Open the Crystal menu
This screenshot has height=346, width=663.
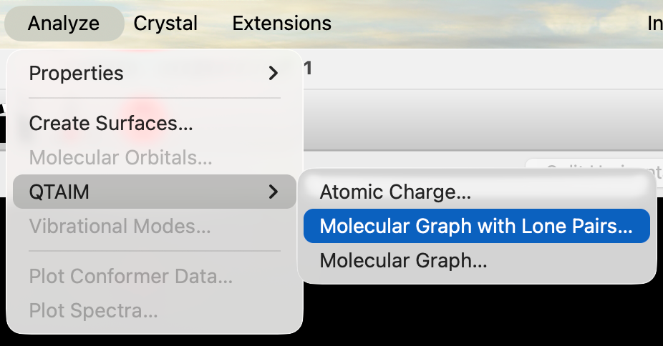(x=165, y=23)
